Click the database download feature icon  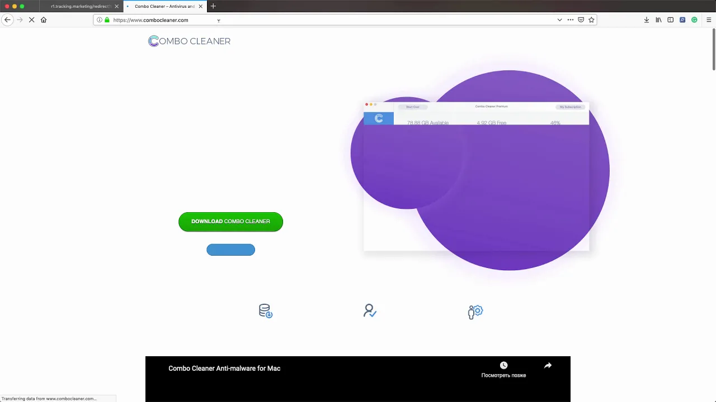click(x=266, y=311)
